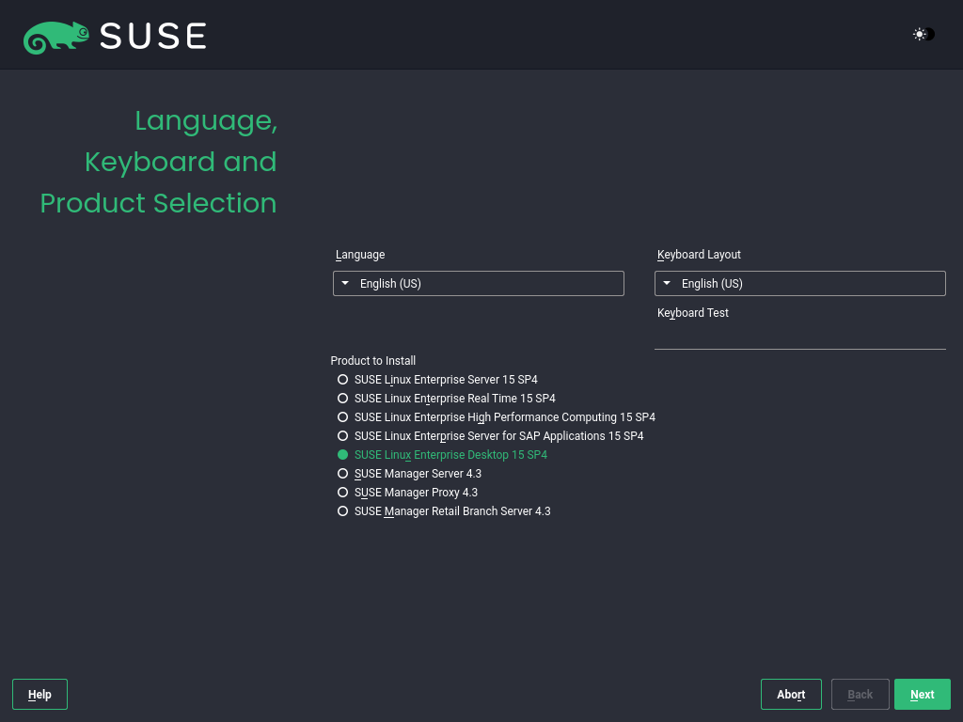Click the Product to Install label
Viewport: 963px width, 722px height.
point(373,361)
